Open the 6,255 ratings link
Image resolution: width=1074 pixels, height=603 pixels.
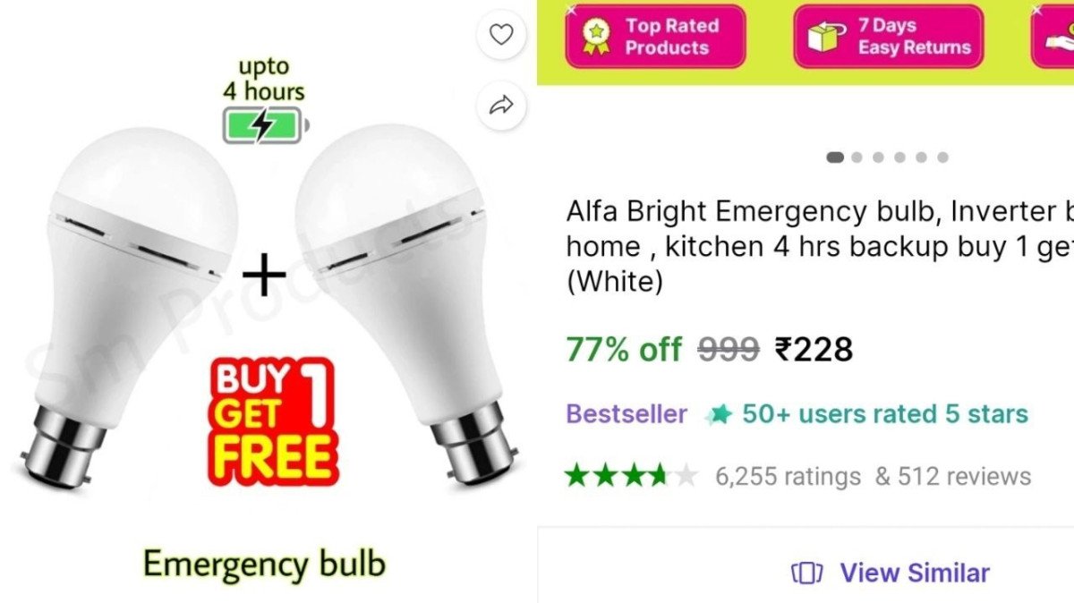pos(788,476)
